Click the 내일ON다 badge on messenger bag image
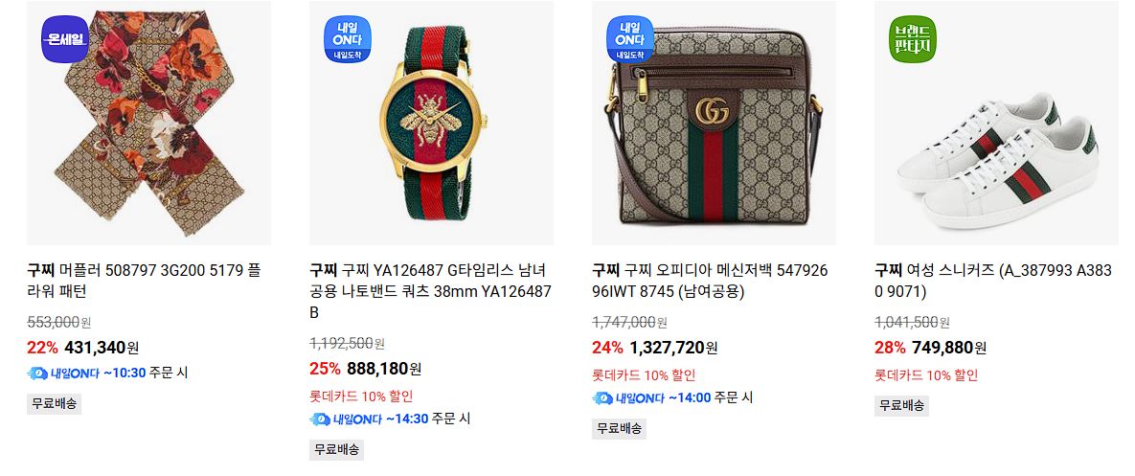 click(x=629, y=40)
